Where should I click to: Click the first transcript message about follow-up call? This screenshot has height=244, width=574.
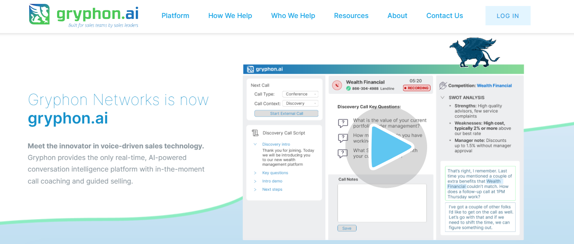tap(480, 184)
